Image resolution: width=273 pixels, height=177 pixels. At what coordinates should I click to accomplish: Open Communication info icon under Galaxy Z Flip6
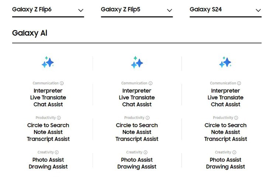(62, 83)
